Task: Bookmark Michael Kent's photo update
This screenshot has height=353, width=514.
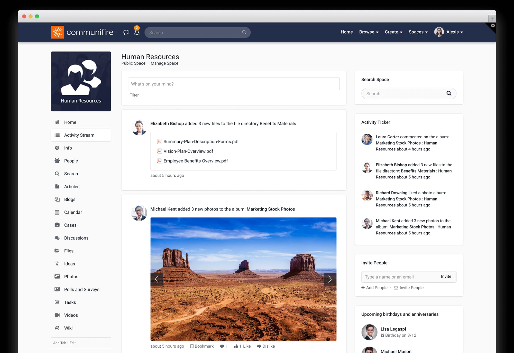Action: pyautogui.click(x=202, y=346)
